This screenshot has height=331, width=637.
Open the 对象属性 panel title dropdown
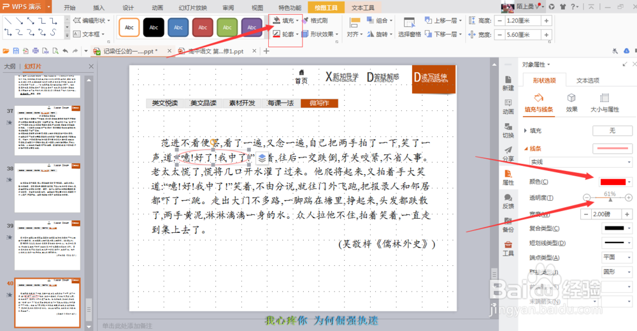pos(536,64)
